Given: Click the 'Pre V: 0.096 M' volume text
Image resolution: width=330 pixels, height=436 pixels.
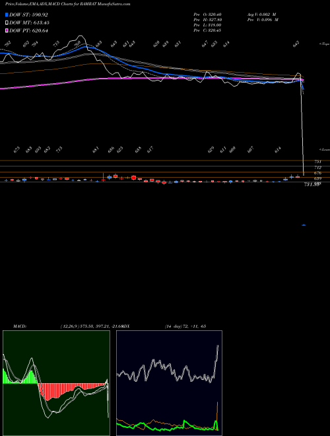Looking at the screenshot, I should click(263, 20).
